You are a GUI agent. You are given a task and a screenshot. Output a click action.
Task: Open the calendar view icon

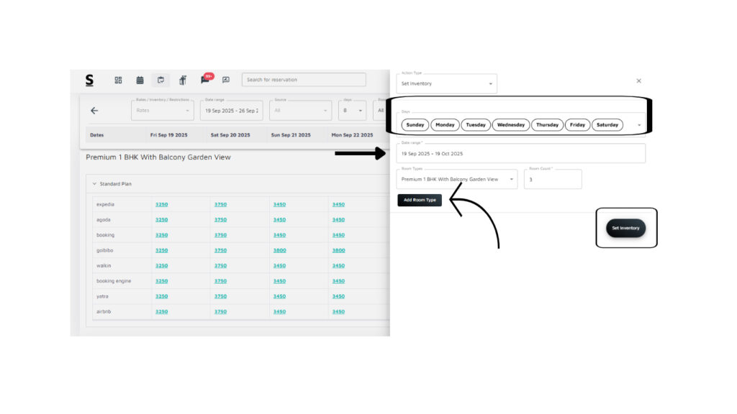pos(140,80)
